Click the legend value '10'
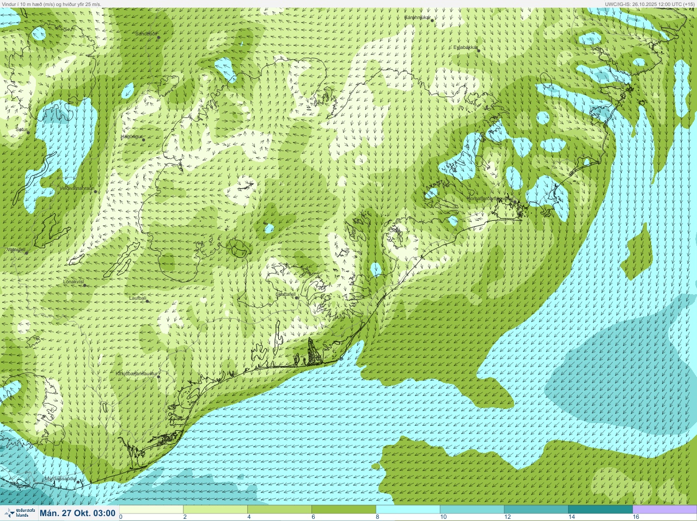This screenshot has height=521, width=697. [x=443, y=517]
